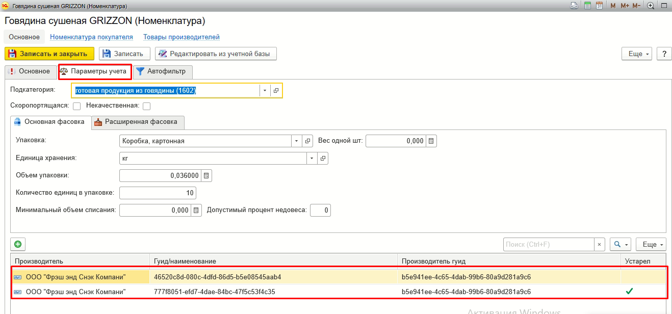Viewport: 672px width, 314px height.
Task: Open the calculator icon in title bar
Action: pyautogui.click(x=587, y=6)
